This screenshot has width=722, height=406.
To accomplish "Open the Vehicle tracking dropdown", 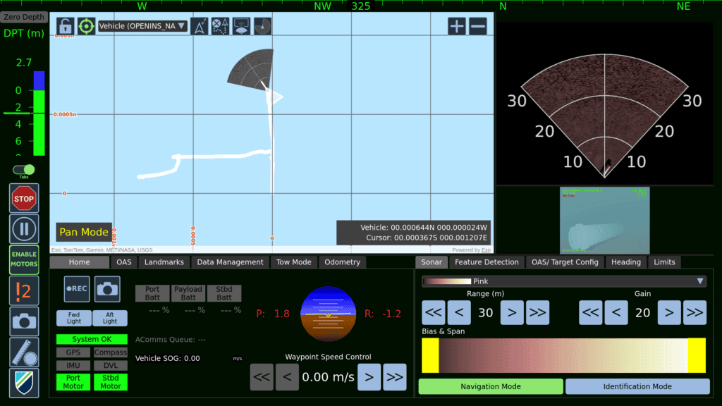I will tap(142, 26).
